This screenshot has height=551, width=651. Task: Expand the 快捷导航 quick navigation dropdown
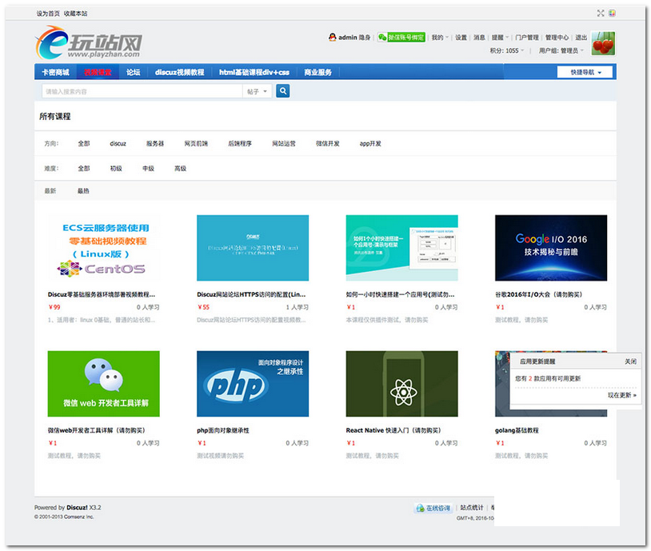pos(585,72)
